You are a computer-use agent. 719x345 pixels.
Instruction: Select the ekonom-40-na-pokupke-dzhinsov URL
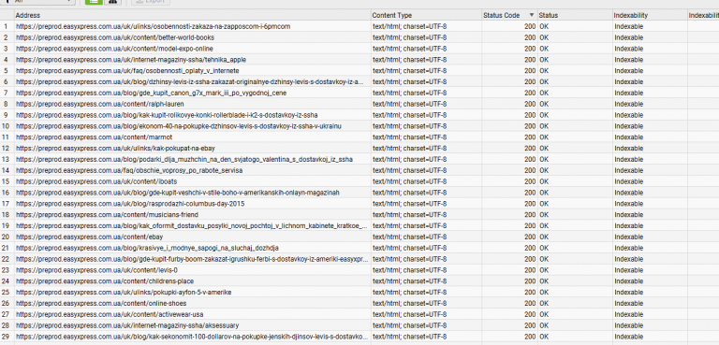pos(179,126)
